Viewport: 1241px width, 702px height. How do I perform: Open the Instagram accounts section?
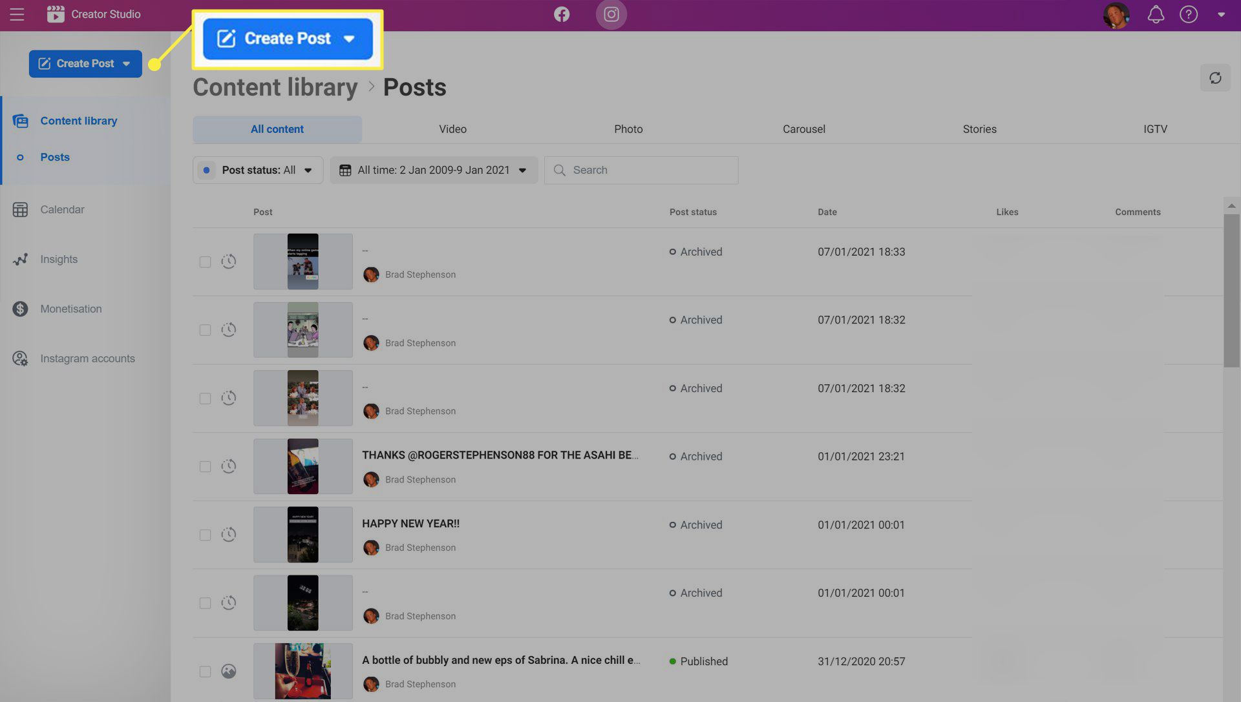pyautogui.click(x=88, y=358)
